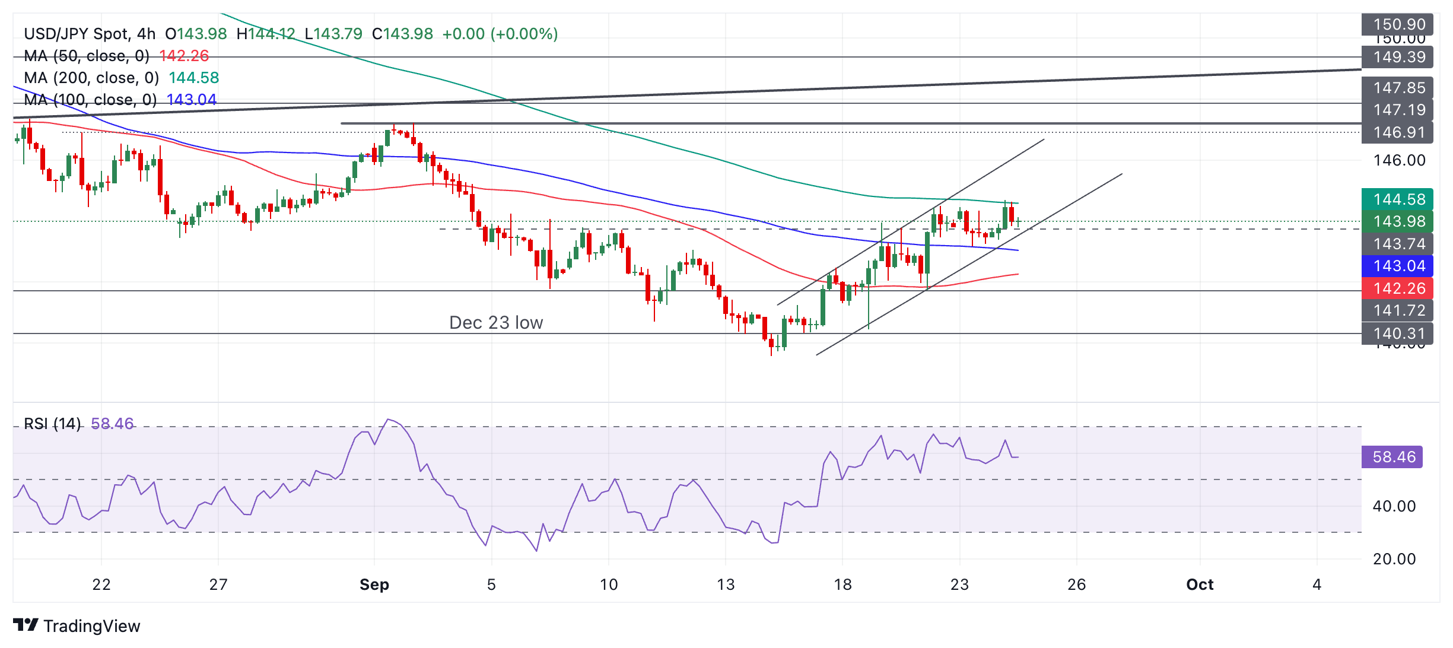Click the 150.90 price level label

click(1397, 24)
